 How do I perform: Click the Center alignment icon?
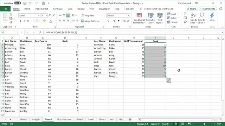[64, 21]
